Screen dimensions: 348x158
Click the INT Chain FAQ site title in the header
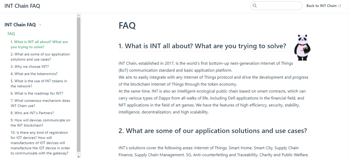pos(22,6)
